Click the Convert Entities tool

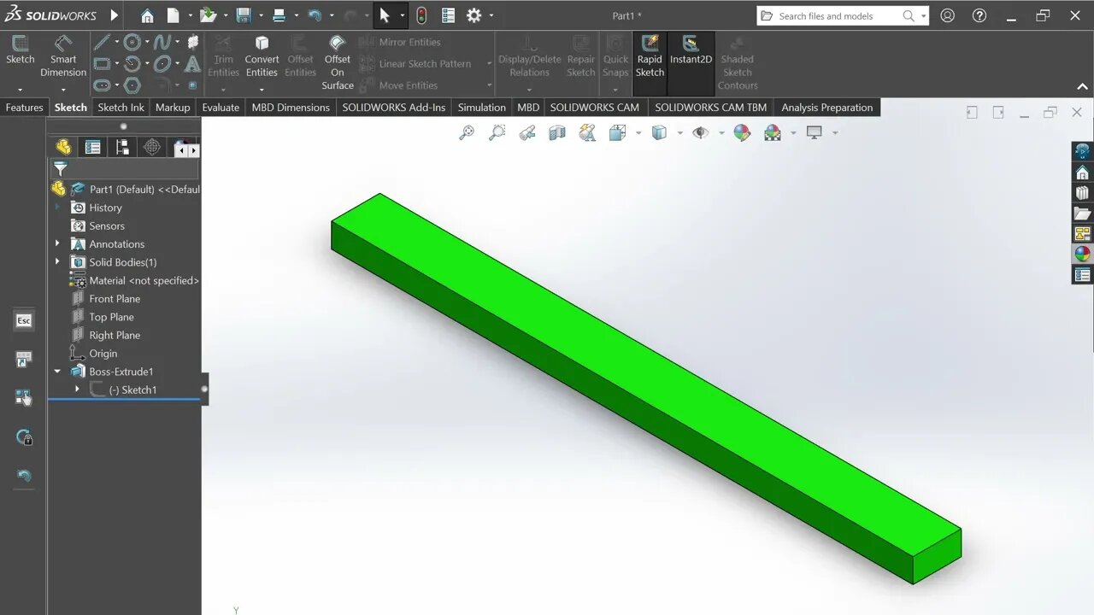[262, 57]
